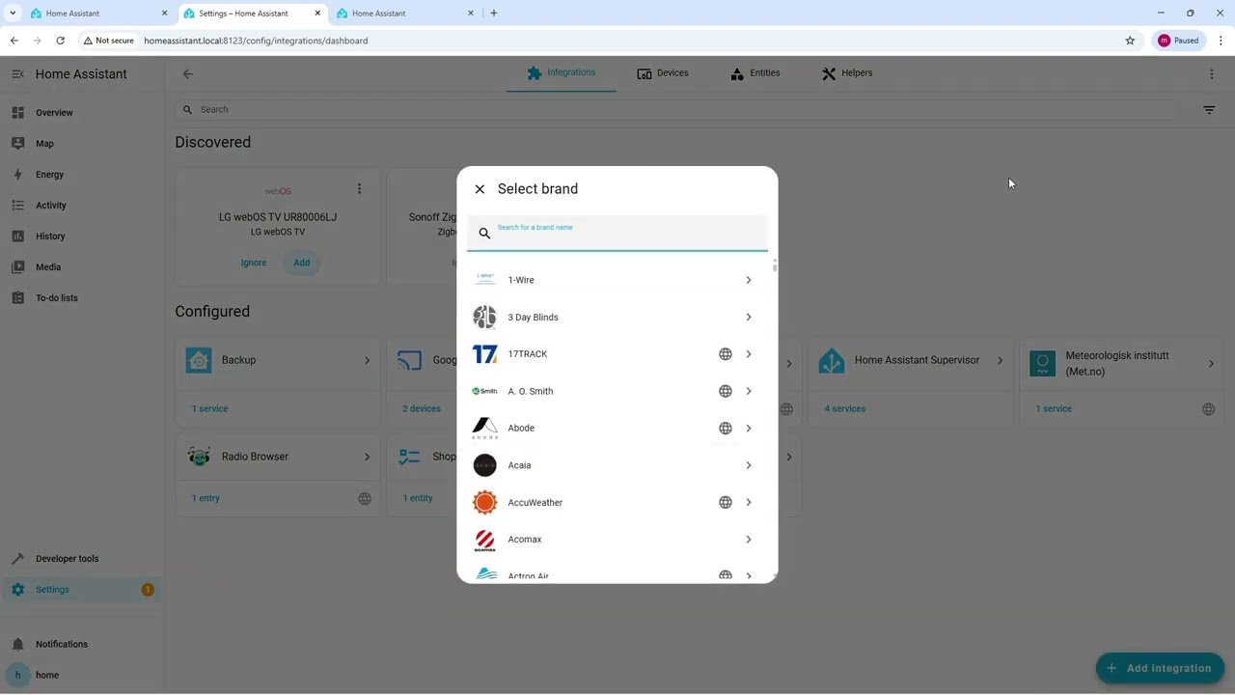Pick the Acomax brand logo

tap(485, 540)
